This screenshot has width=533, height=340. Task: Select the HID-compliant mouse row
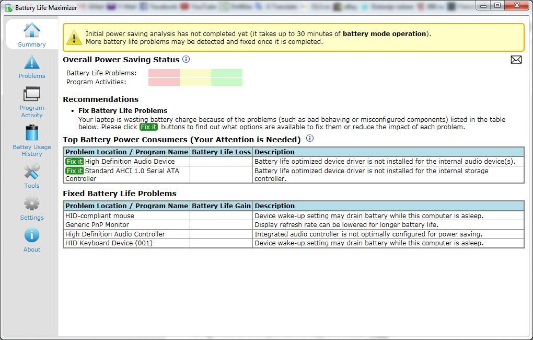click(293, 216)
